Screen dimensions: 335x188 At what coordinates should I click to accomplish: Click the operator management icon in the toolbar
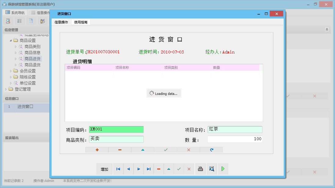click(x=42, y=21)
